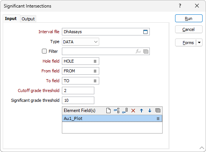The image size is (206, 152).
Task: Switch to the Output tab
Action: [x=28, y=19]
